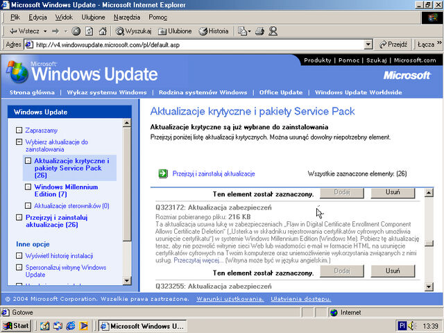Screen dimensions: 444x333
Task: Open the Ułatwienia dostępu footer link
Action: tap(300, 299)
